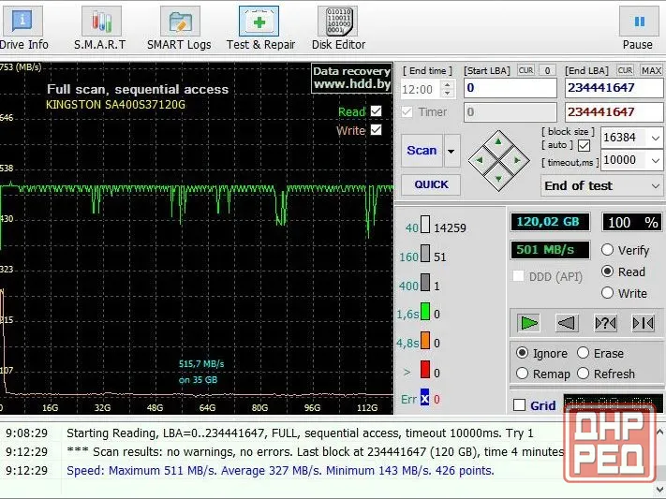Open the timeout 10000 dropdown

[x=656, y=160]
